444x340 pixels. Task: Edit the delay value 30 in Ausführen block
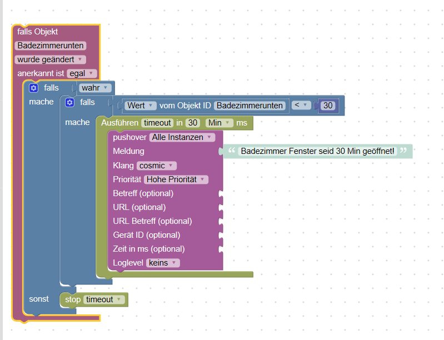tap(193, 123)
